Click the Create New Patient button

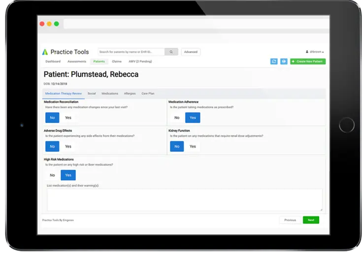click(x=308, y=62)
